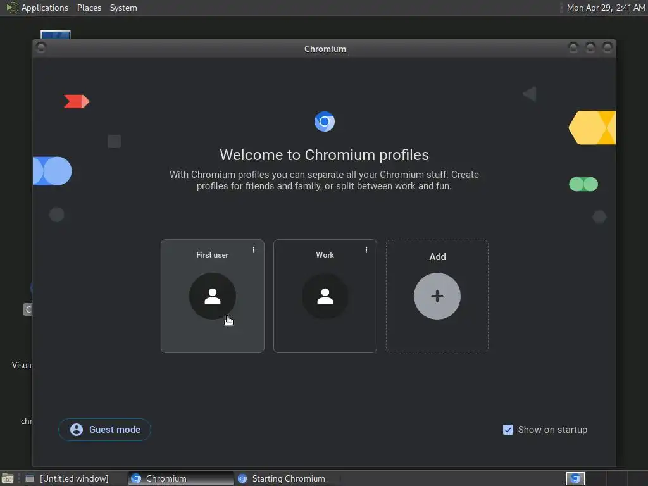This screenshot has height=486, width=648.
Task: Open window menu button in Chromium titlebar
Action: (41, 48)
